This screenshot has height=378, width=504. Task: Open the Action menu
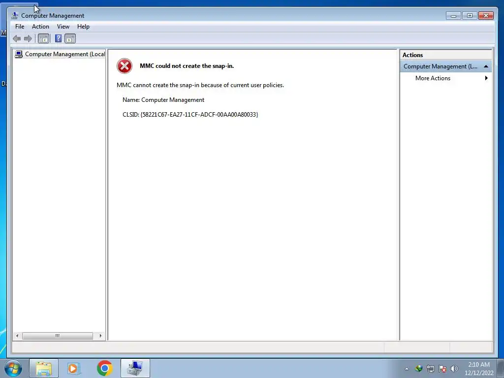coord(40,27)
